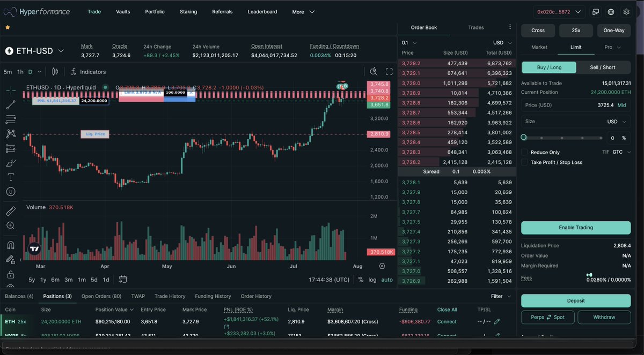The image size is (644, 355).
Task: Open chart settings gear near time axis
Action: (x=382, y=266)
